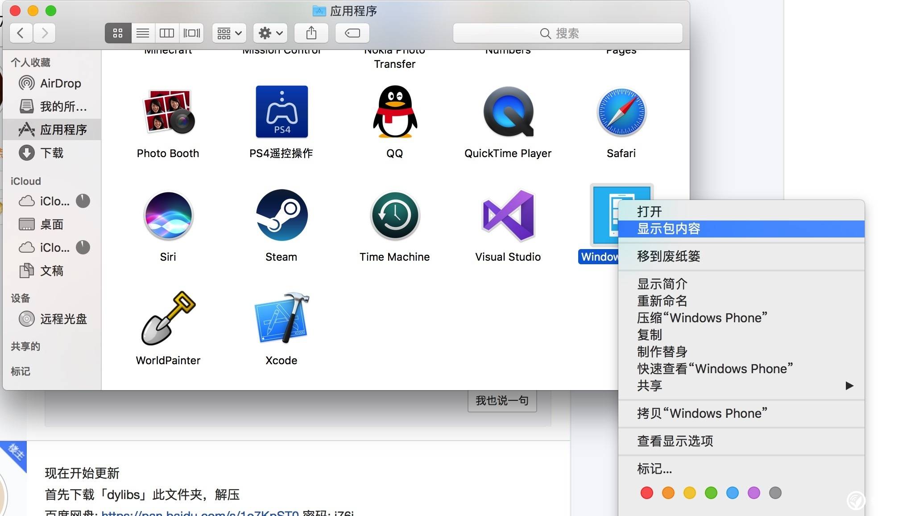Go forward with the Finder forward arrow
Image resolution: width=911 pixels, height=516 pixels.
pos(44,33)
